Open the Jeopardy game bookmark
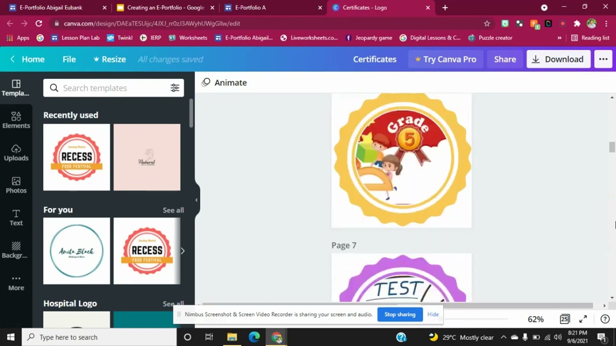The width and height of the screenshot is (616, 346). click(x=369, y=37)
